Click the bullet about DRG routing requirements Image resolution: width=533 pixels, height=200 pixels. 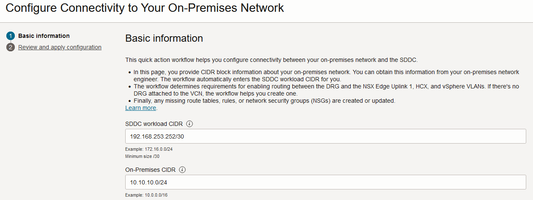click(x=324, y=90)
